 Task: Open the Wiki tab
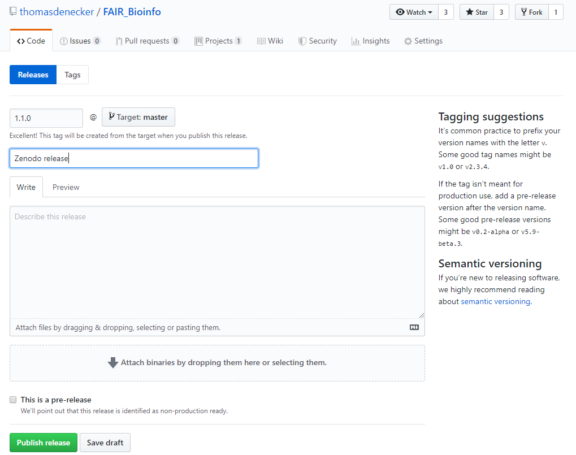pos(270,41)
